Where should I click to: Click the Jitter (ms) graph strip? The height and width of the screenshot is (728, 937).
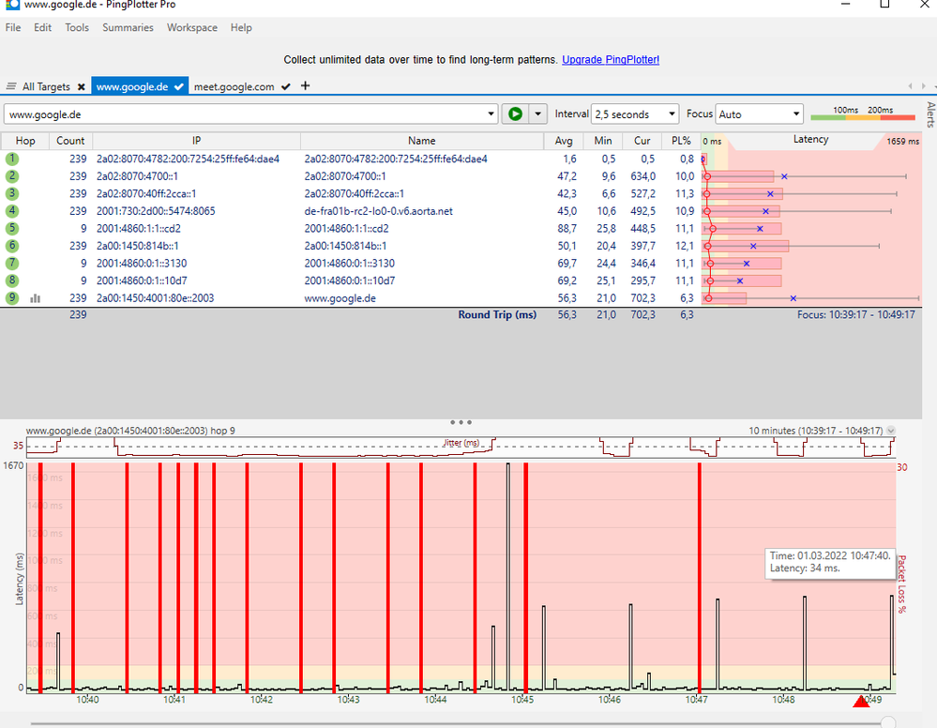[x=461, y=447]
